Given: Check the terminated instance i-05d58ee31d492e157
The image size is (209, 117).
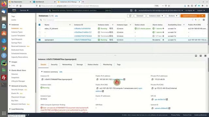Looking at the screenshot, I should pyautogui.click(x=40, y=32).
